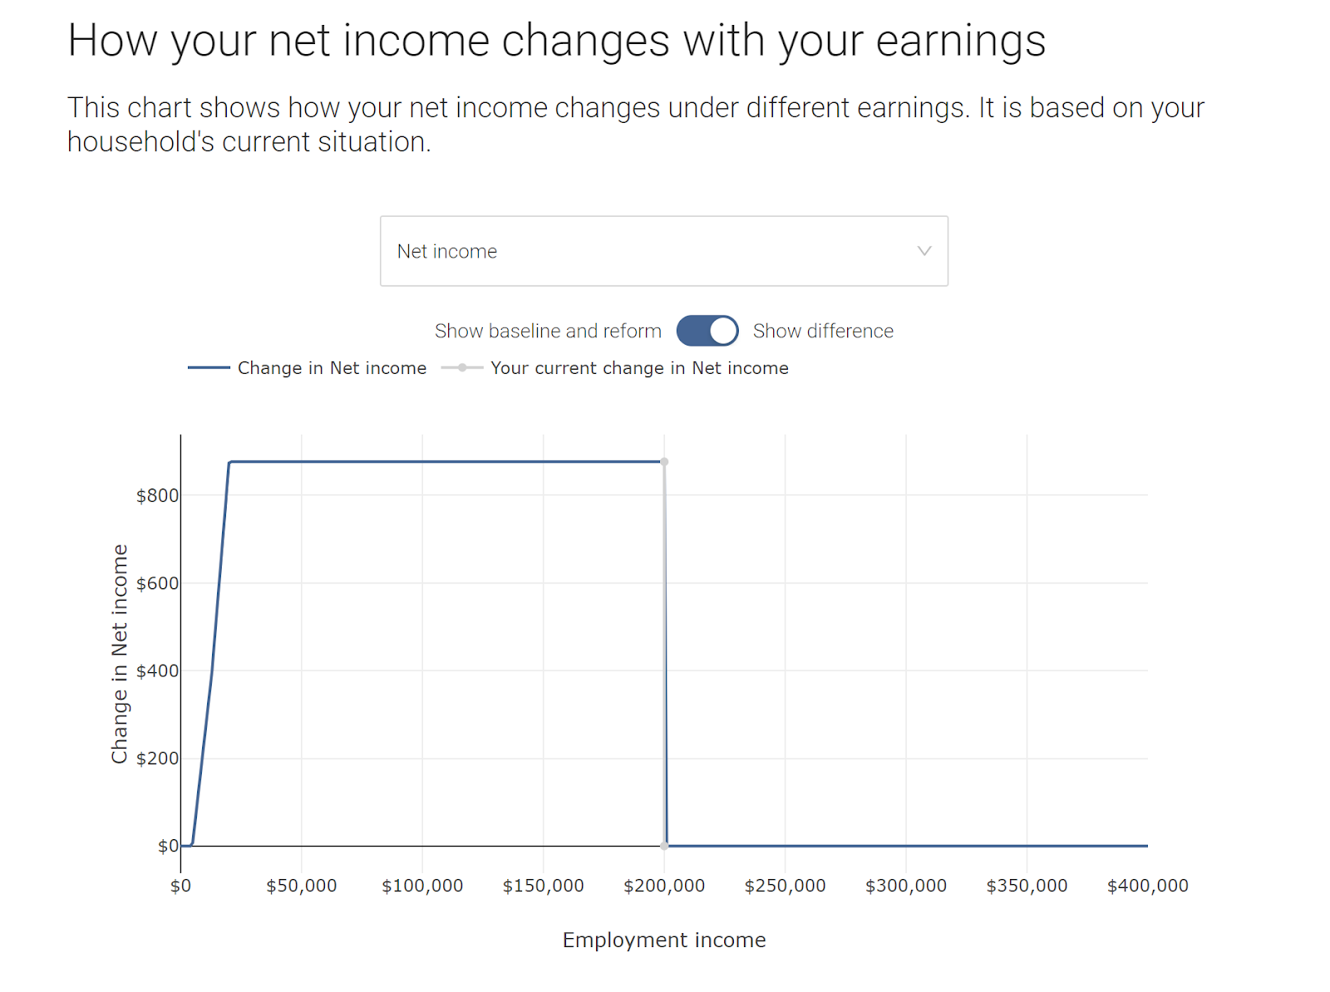Click the dropdown chevron arrow
The height and width of the screenshot is (992, 1330).
click(x=924, y=251)
